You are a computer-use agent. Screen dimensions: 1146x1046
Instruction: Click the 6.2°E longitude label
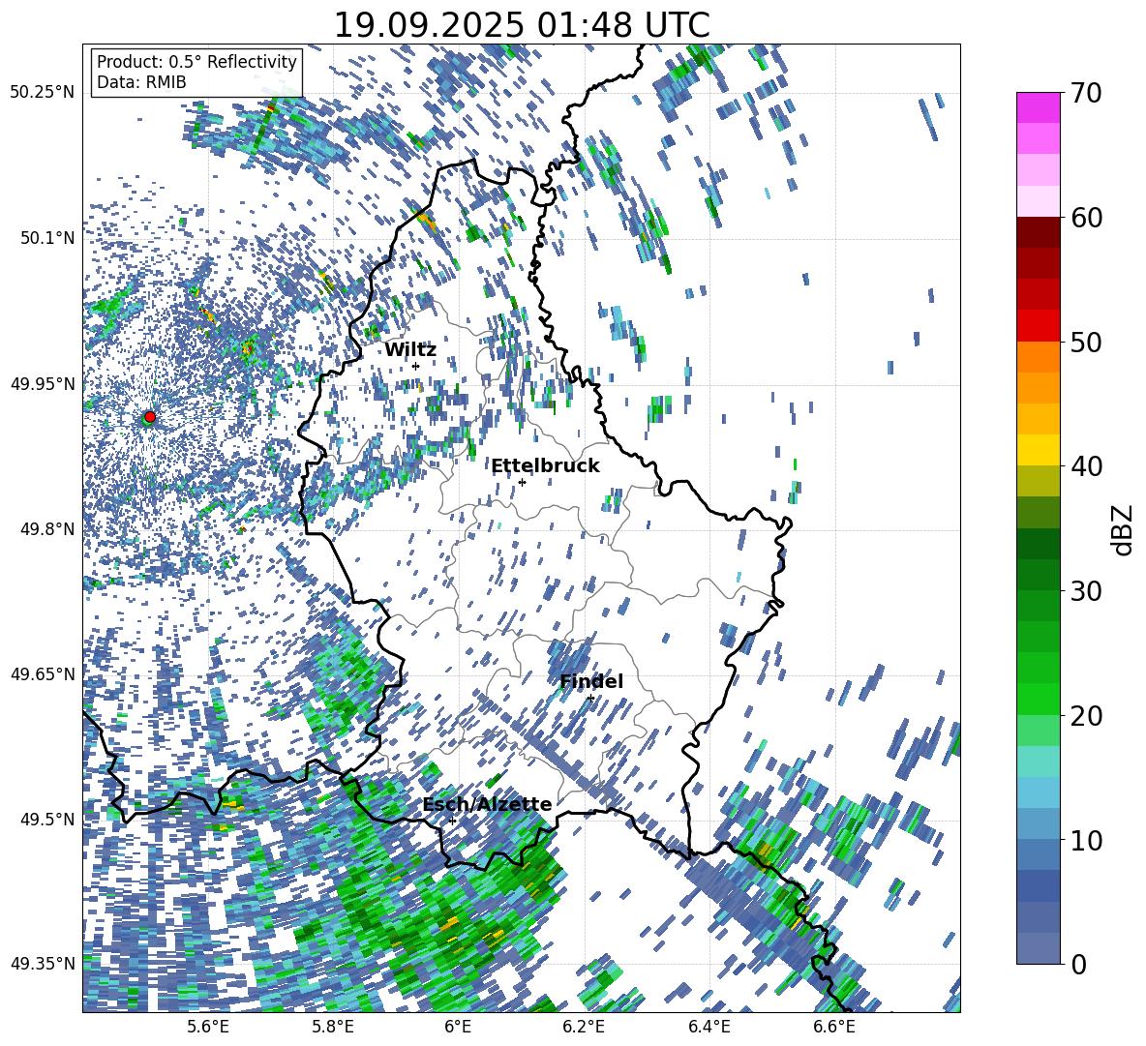584,1027
